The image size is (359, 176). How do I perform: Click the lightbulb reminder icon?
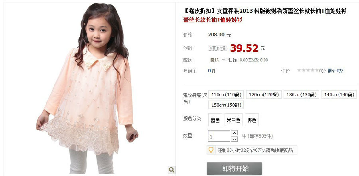click(211, 150)
